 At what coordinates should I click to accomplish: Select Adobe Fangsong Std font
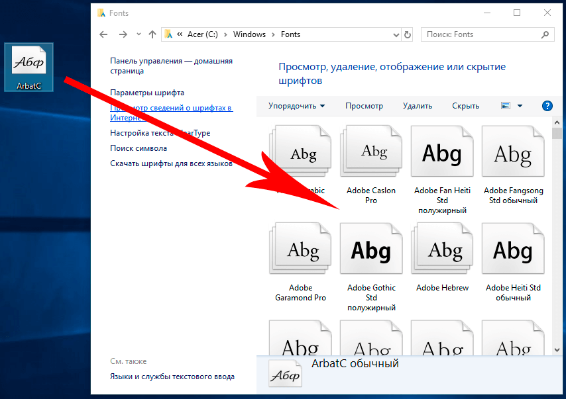pos(513,165)
